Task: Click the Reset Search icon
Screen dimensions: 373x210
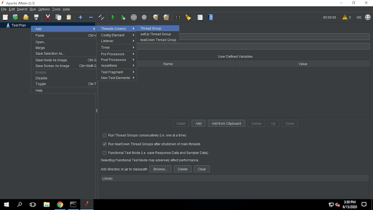Action: click(x=188, y=17)
